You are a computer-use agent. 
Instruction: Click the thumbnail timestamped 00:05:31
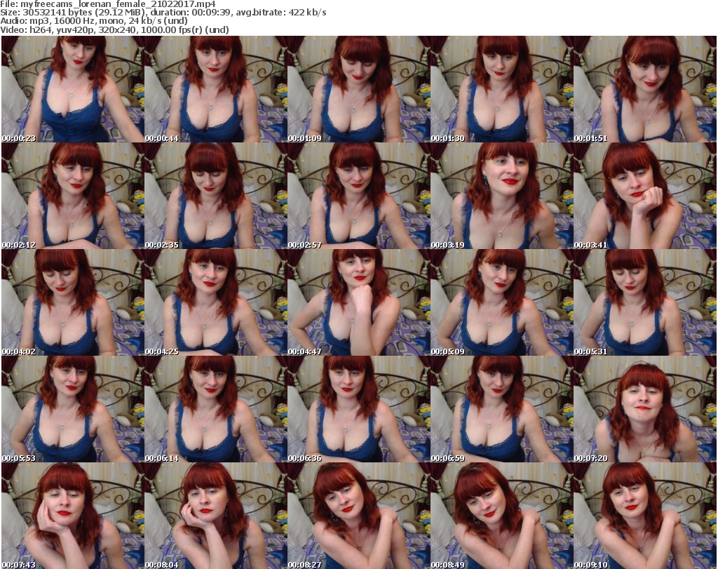pos(645,303)
